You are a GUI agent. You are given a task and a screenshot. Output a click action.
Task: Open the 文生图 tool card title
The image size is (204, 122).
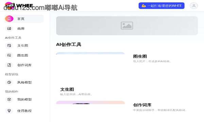(x=67, y=89)
